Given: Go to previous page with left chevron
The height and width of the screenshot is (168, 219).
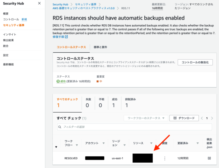Looking at the screenshot, I should [x=202, y=118].
